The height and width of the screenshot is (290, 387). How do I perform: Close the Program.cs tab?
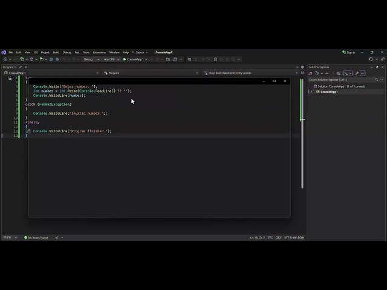coord(26,67)
